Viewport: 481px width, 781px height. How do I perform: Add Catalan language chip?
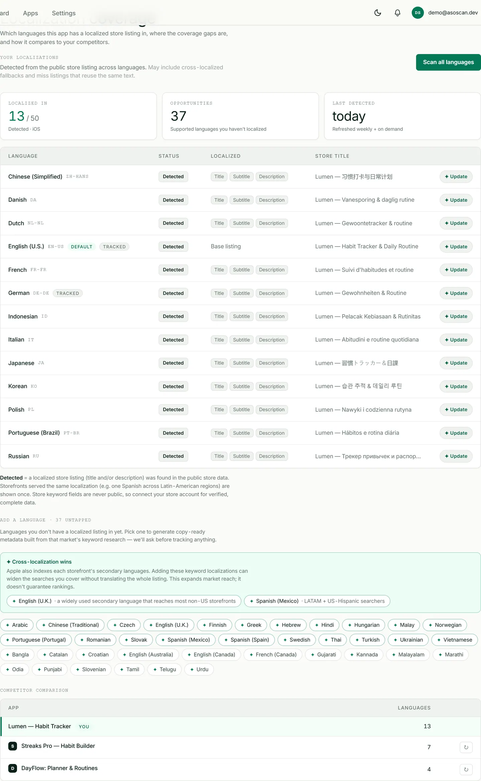pos(55,654)
